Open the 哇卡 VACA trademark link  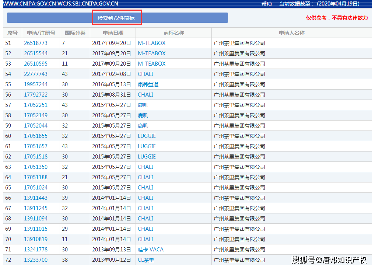click(x=151, y=249)
